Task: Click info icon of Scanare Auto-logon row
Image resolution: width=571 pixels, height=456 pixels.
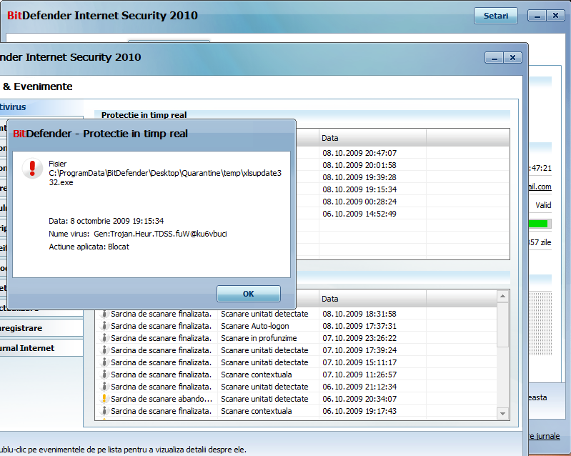Action: coord(104,326)
